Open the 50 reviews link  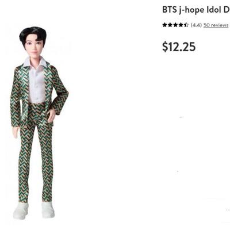click(216, 25)
